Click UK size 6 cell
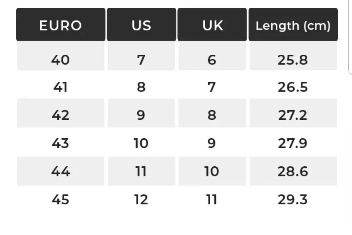Screen dimensions: 352x235 tap(212, 60)
